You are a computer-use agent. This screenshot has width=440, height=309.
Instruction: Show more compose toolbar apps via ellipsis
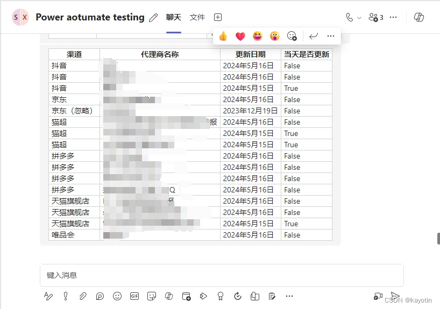pos(289,296)
